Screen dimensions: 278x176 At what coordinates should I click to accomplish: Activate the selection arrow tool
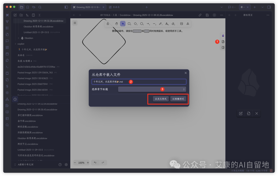123,24
